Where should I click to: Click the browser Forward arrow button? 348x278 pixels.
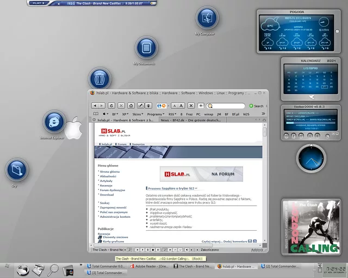pos(102,106)
